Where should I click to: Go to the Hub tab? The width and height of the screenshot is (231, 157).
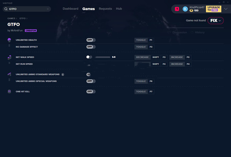pyautogui.click(x=119, y=9)
